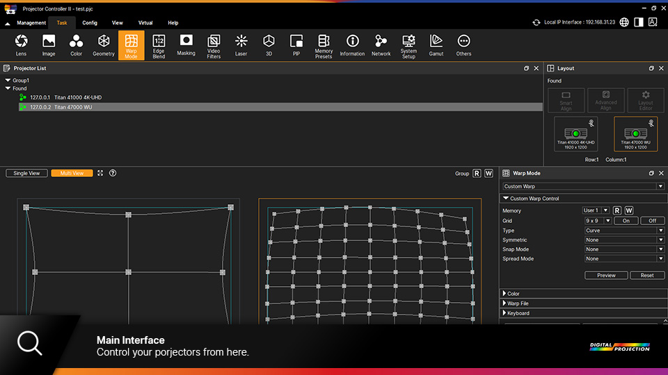Select the Titan 41000 4K-UHD layout thumbnail
The height and width of the screenshot is (375, 668).
click(575, 134)
